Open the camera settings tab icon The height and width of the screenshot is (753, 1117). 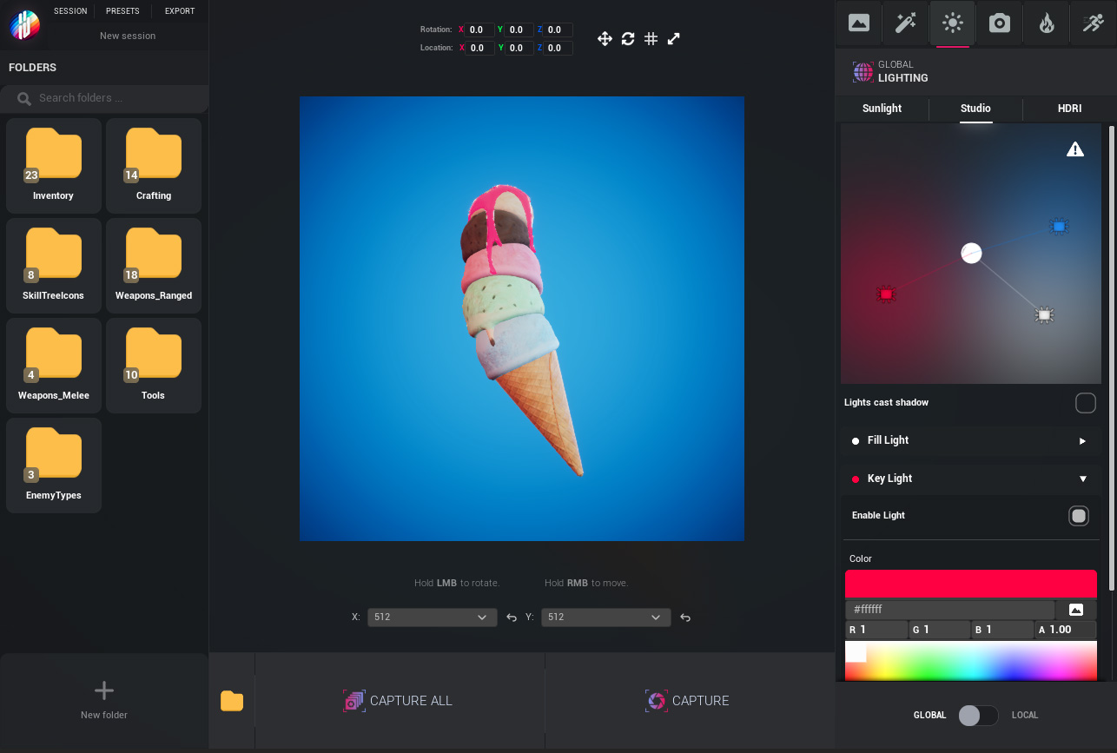(x=1000, y=23)
